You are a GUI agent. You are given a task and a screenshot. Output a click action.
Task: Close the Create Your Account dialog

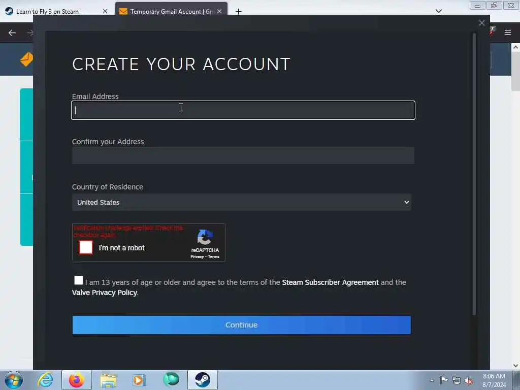[x=481, y=23]
